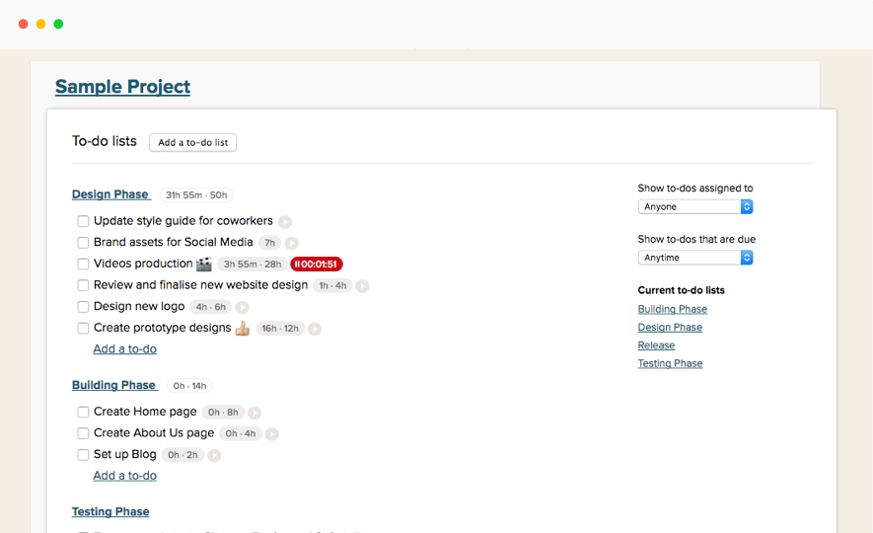This screenshot has width=873, height=533.
Task: Check off Videos production to-do
Action: tap(83, 264)
